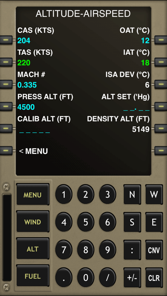This screenshot has height=296, width=167.
Task: Click the PRESS ALT line select key
Action: coord(6,106)
